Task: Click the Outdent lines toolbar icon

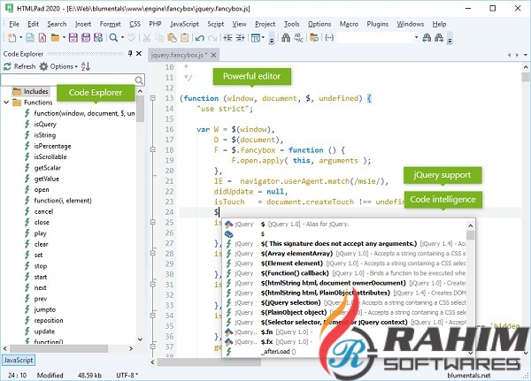Action: pos(240,37)
